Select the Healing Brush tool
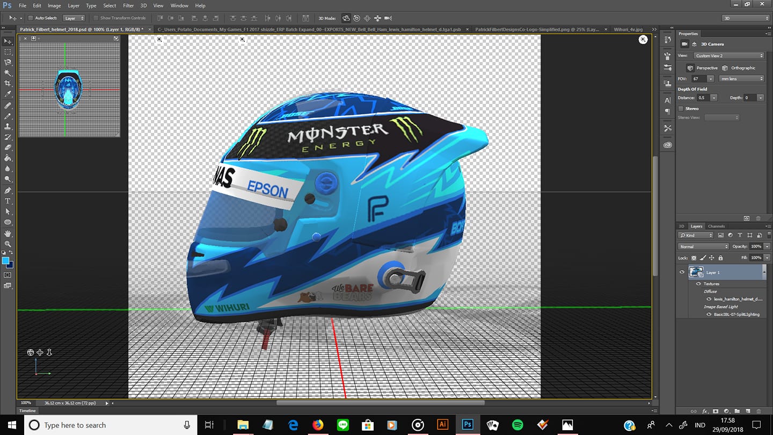Screen dimensions: 773x435 point(8,105)
